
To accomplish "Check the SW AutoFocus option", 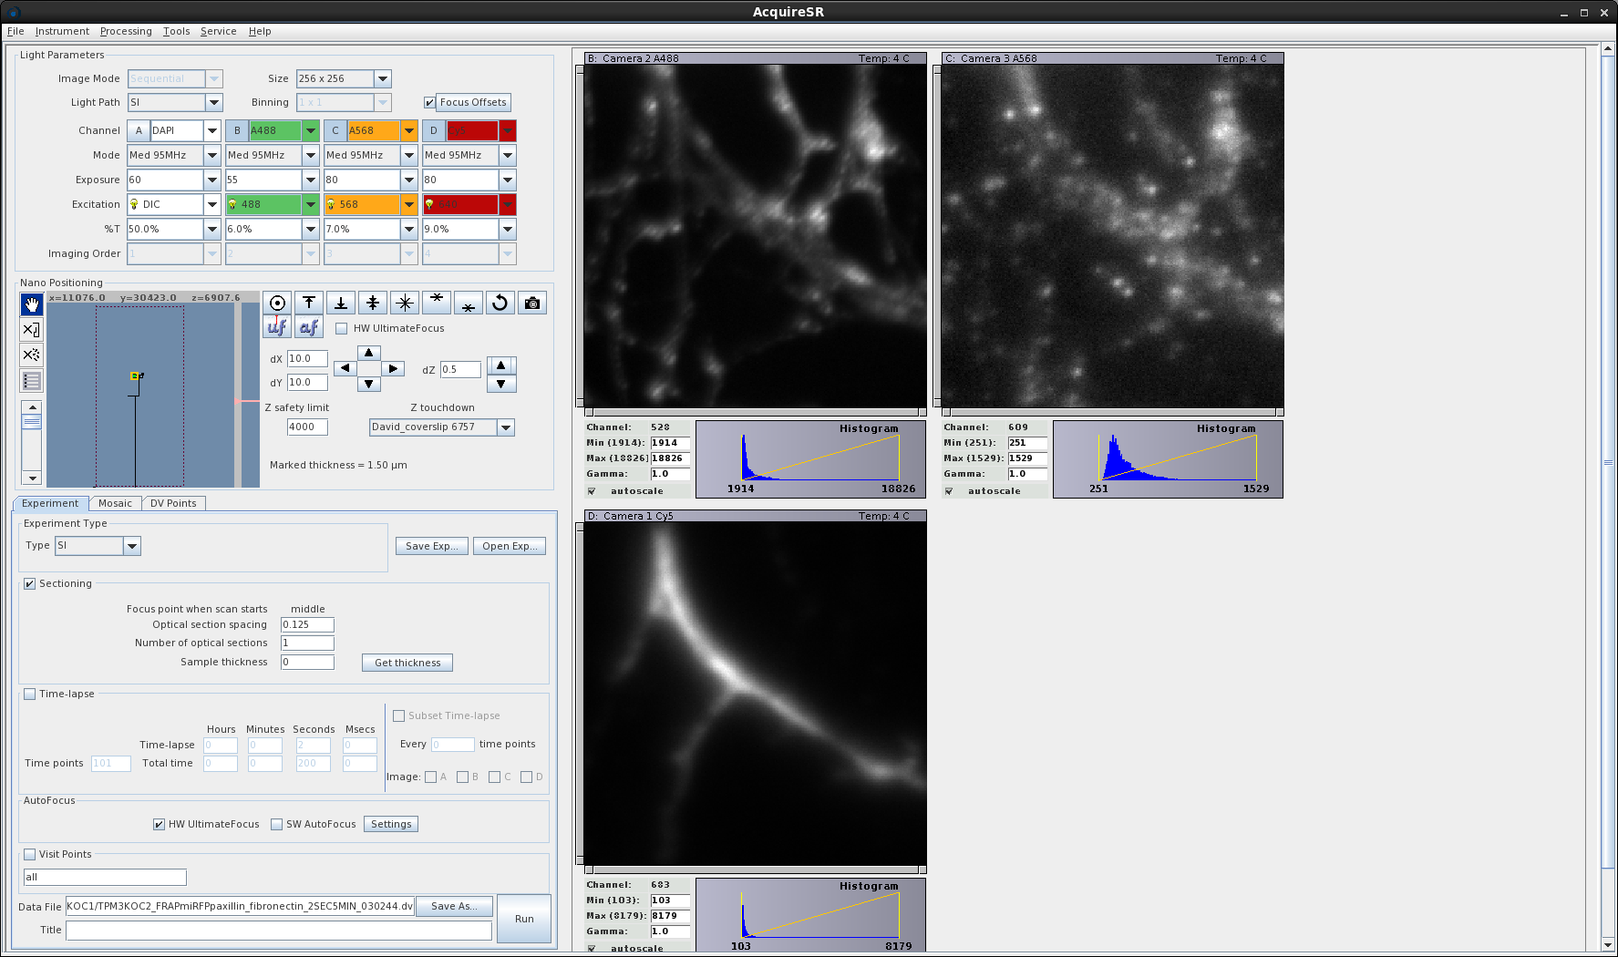I will click(x=277, y=824).
